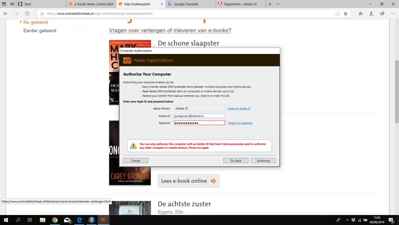
Task: Click the browser Forward arrow
Action: [x=16, y=14]
